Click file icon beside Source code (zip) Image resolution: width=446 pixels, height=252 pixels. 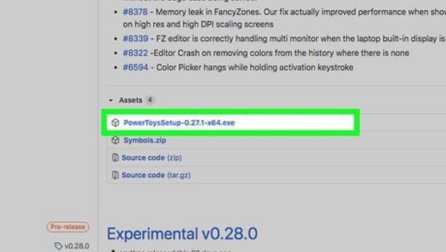tap(115, 157)
